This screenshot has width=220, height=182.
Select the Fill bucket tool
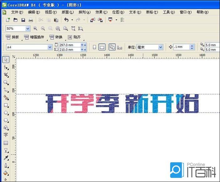6,173
